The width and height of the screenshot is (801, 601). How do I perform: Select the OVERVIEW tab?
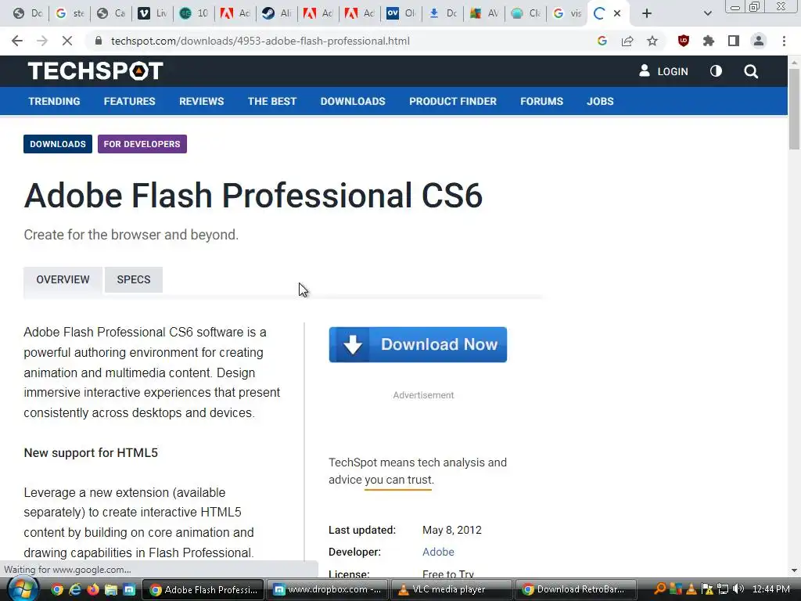coord(63,279)
